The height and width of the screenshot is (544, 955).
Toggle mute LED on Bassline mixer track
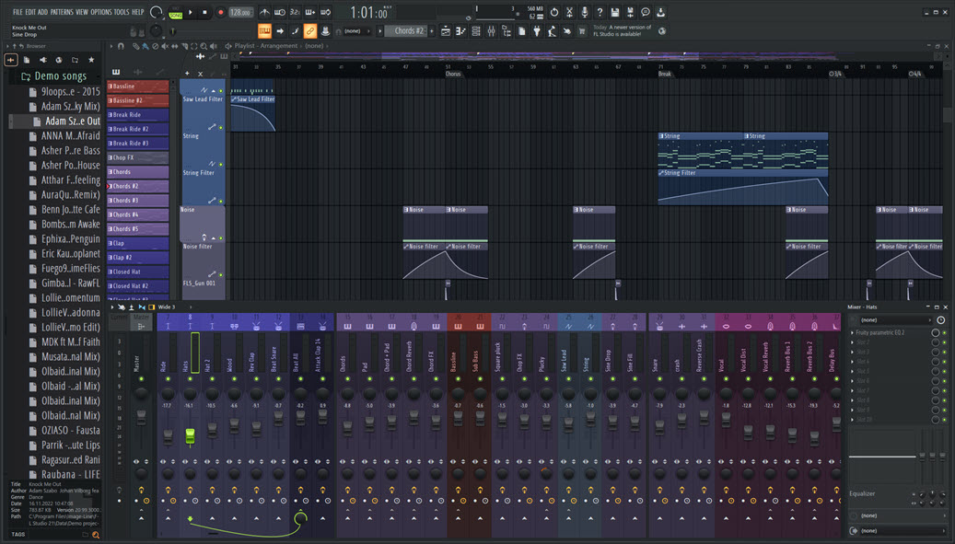pyautogui.click(x=458, y=379)
